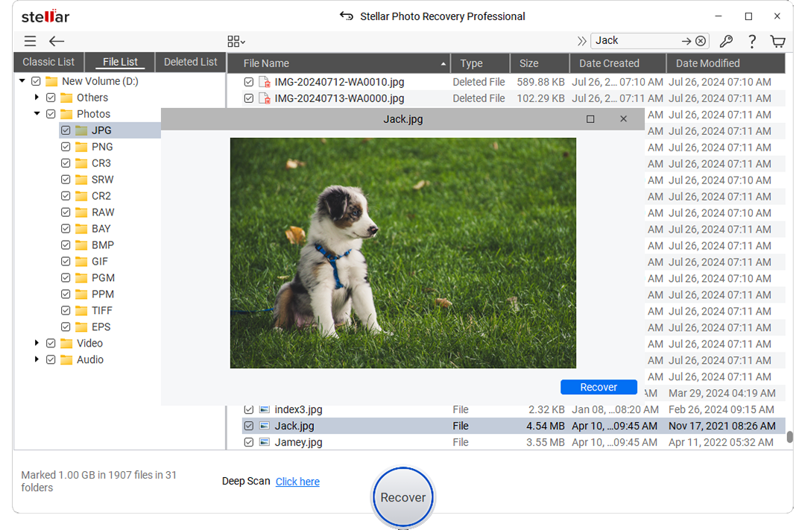
Task: Click the puppy preview image
Action: click(402, 253)
